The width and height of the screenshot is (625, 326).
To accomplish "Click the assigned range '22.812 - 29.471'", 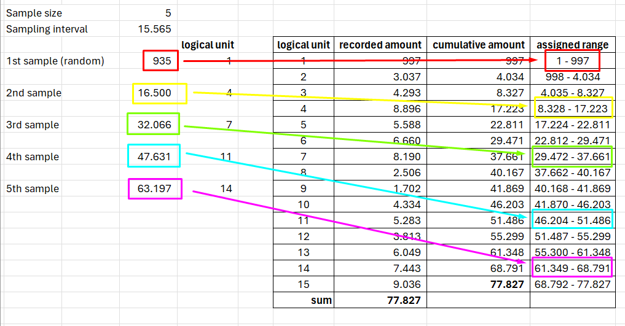I will point(573,141).
